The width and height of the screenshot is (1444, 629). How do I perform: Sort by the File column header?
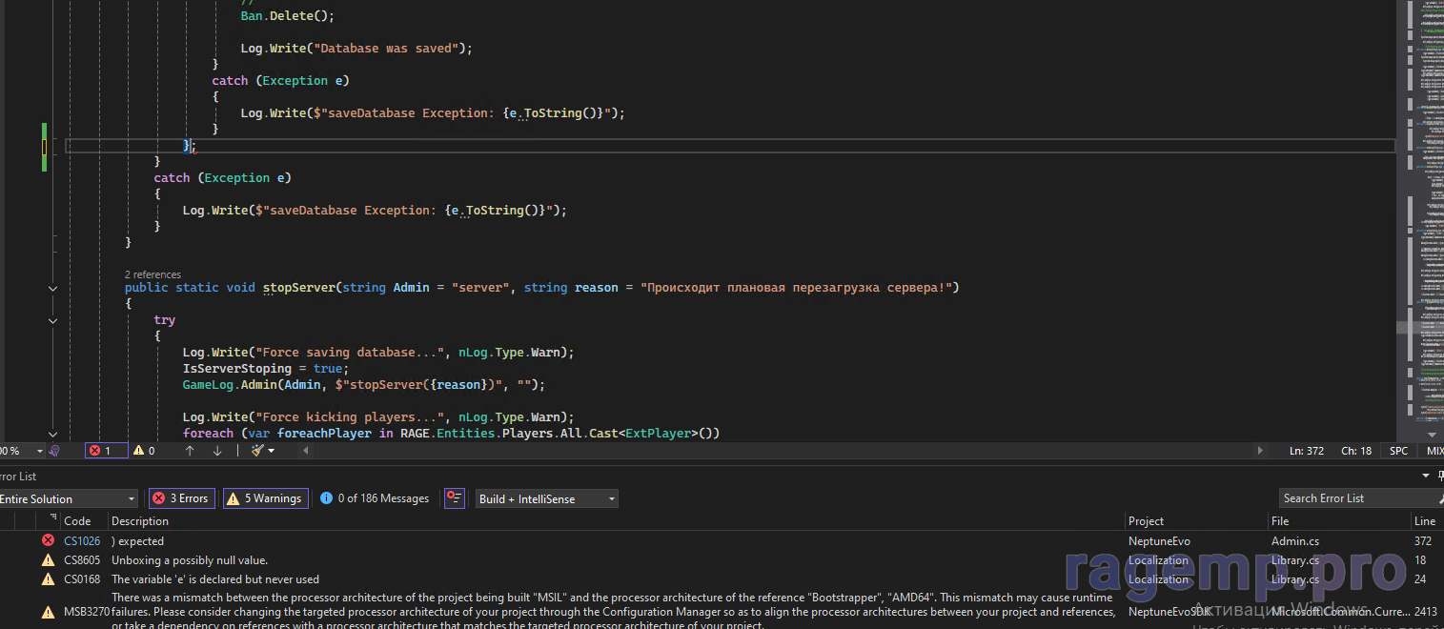(1280, 521)
